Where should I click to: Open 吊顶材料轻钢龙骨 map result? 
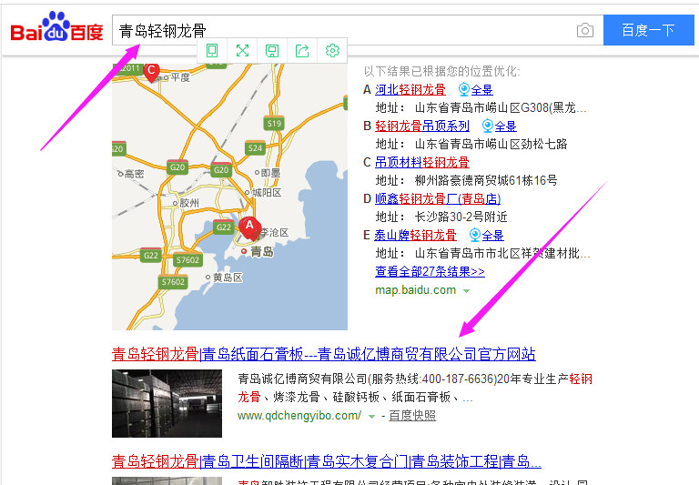[x=415, y=162]
